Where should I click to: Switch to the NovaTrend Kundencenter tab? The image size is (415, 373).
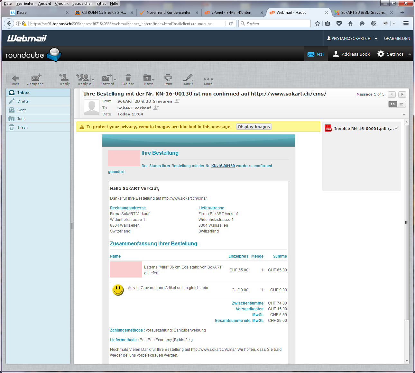point(169,13)
